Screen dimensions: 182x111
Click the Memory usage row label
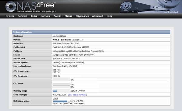(20, 91)
